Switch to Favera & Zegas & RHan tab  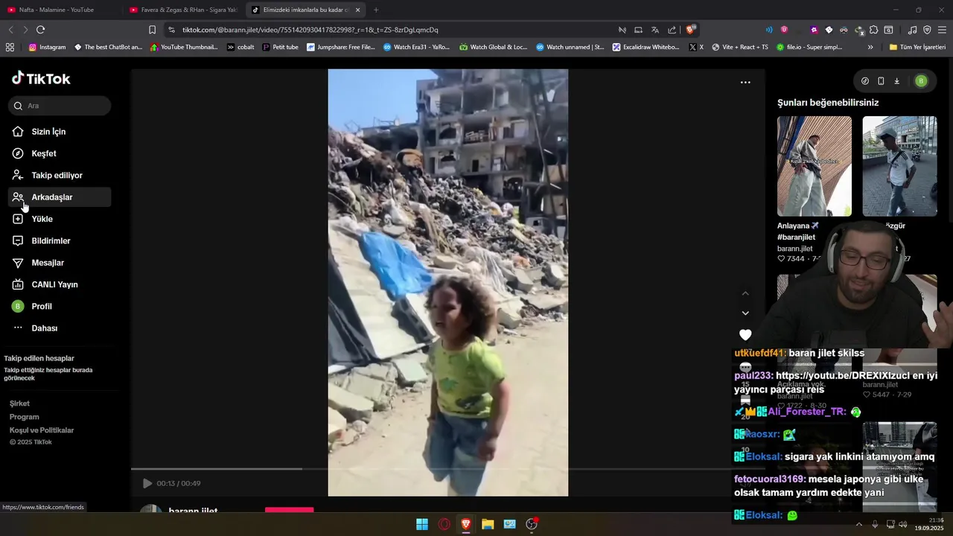(182, 10)
